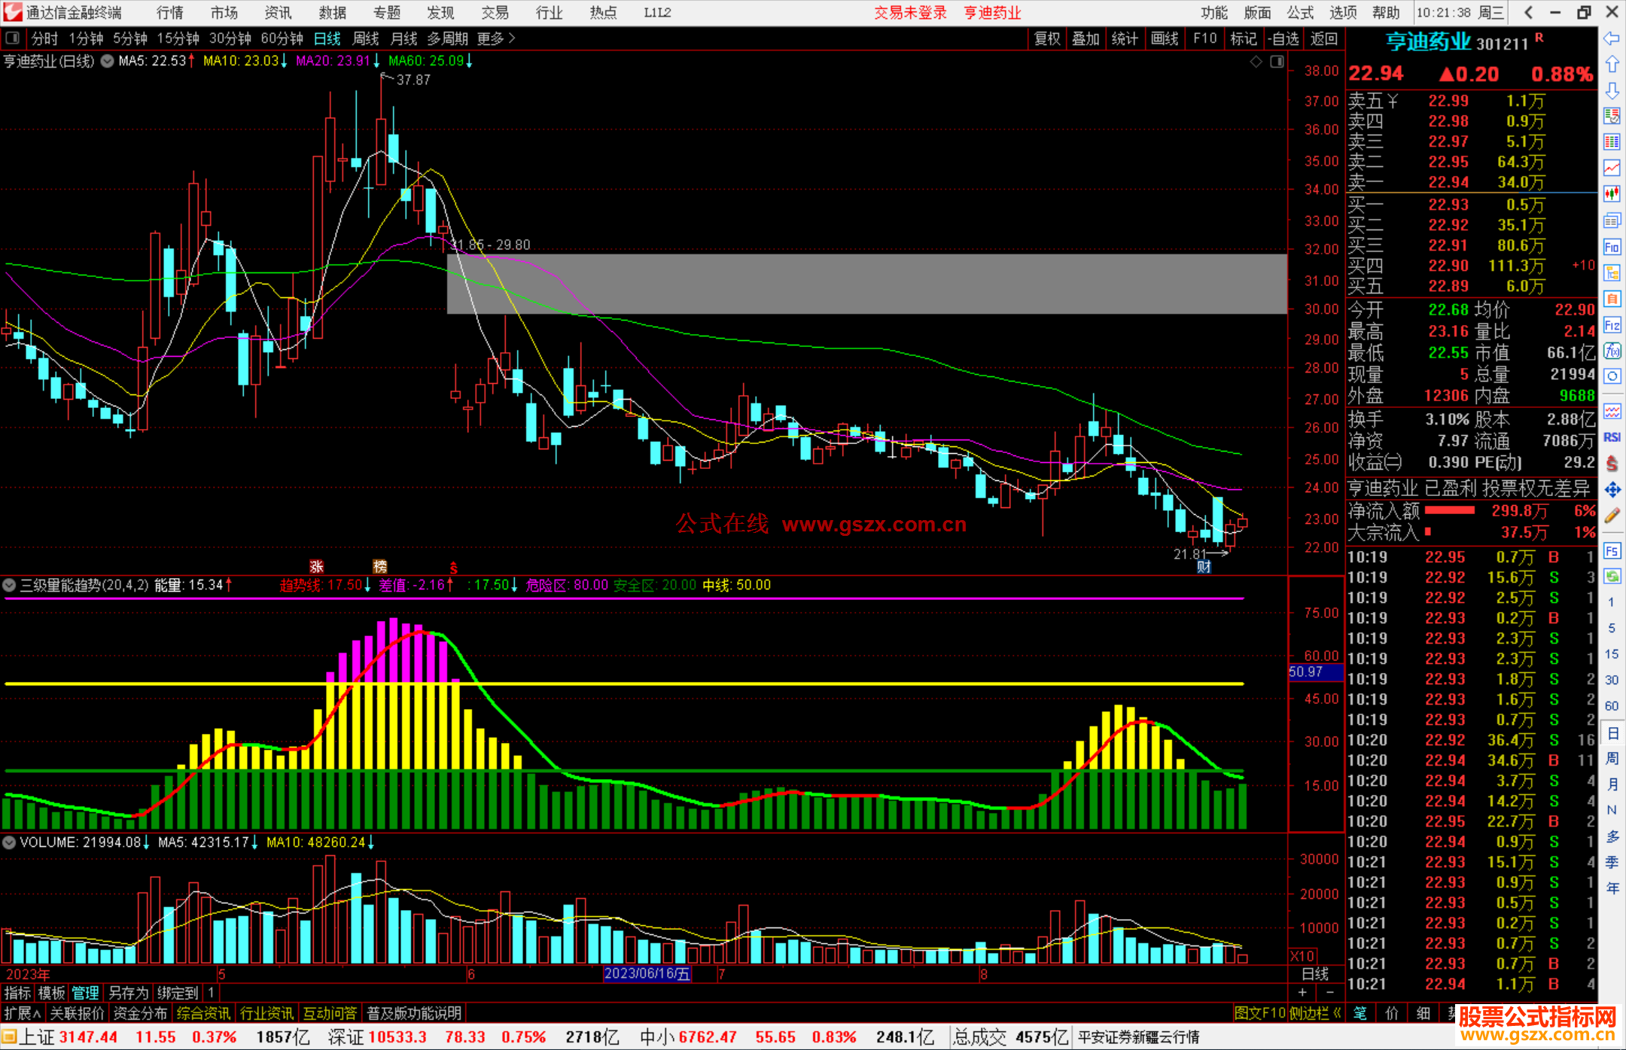Select the yellow pencil drawing tool icon
Viewport: 1626px width, 1050px height.
tap(1612, 516)
